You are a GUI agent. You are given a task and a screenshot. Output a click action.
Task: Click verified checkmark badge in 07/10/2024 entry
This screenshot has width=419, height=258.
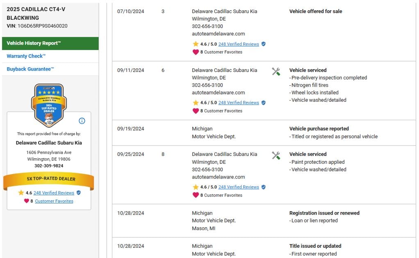tap(264, 44)
